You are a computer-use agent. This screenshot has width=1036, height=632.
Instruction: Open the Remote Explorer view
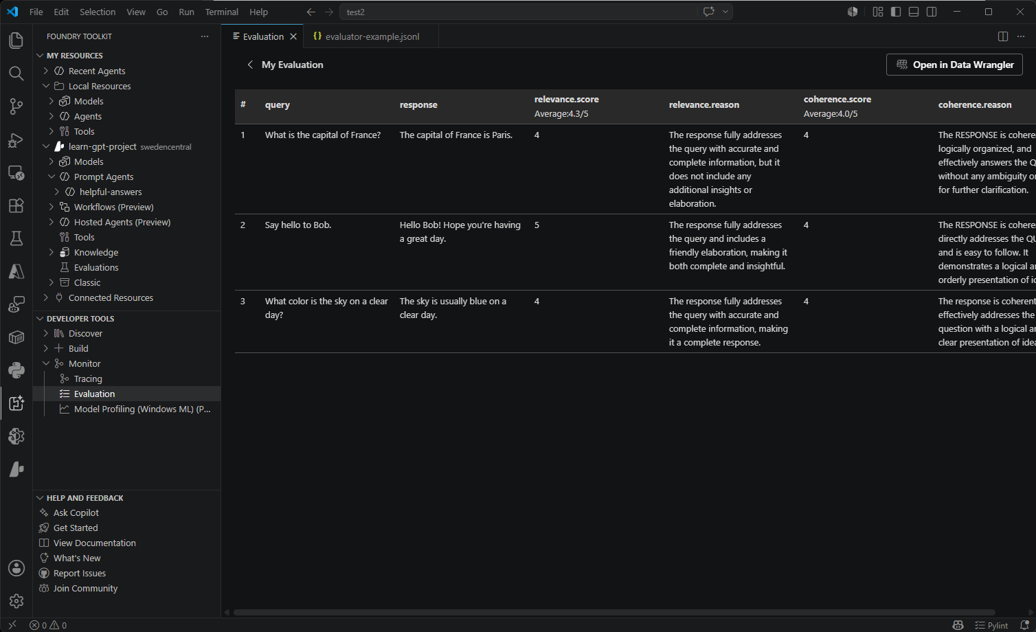pyautogui.click(x=16, y=172)
